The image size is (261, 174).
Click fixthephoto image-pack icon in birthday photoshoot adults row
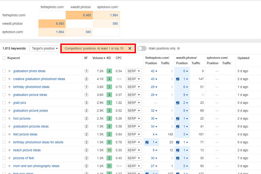click(x=147, y=142)
